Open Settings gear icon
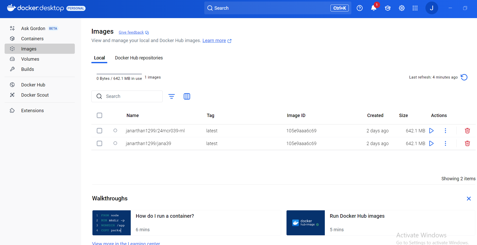The height and width of the screenshot is (245, 477). [x=402, y=8]
